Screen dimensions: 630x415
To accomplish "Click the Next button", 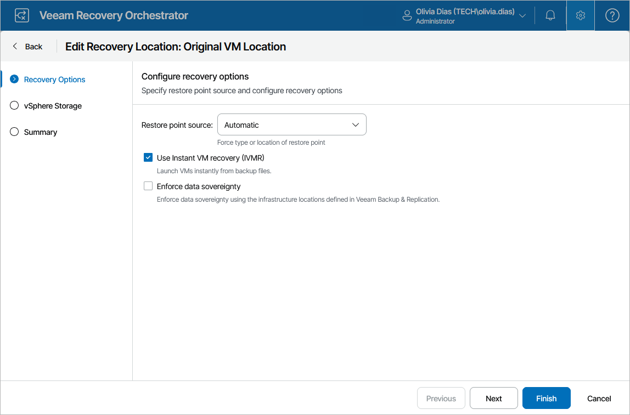I will pos(493,399).
